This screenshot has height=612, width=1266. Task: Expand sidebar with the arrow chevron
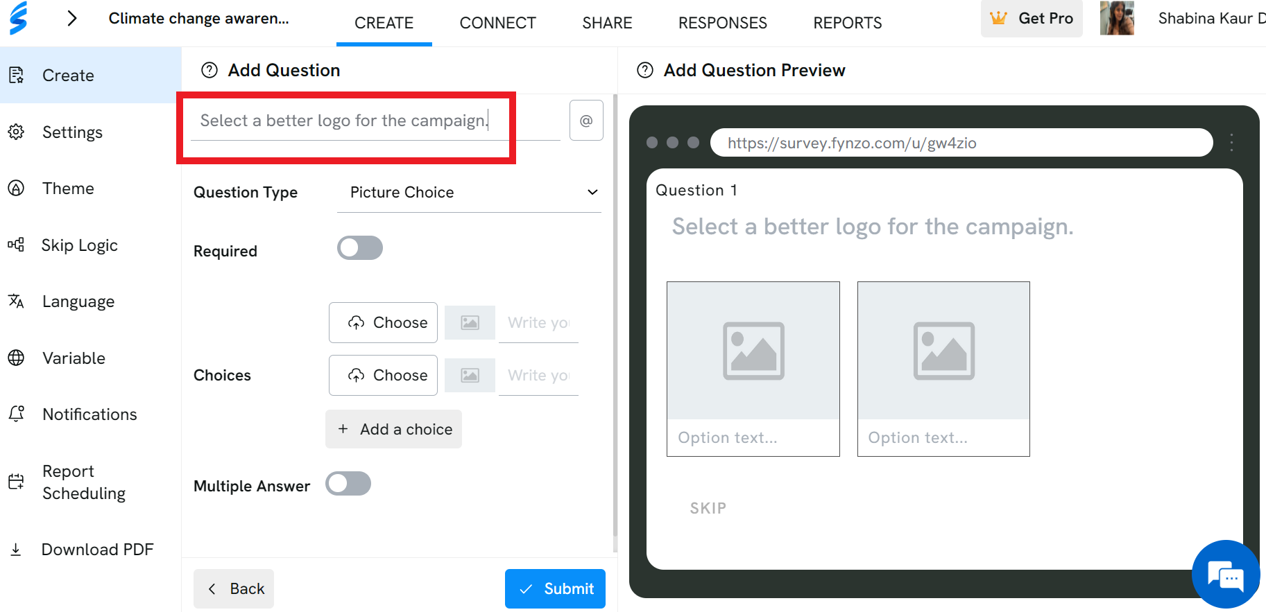(x=72, y=19)
